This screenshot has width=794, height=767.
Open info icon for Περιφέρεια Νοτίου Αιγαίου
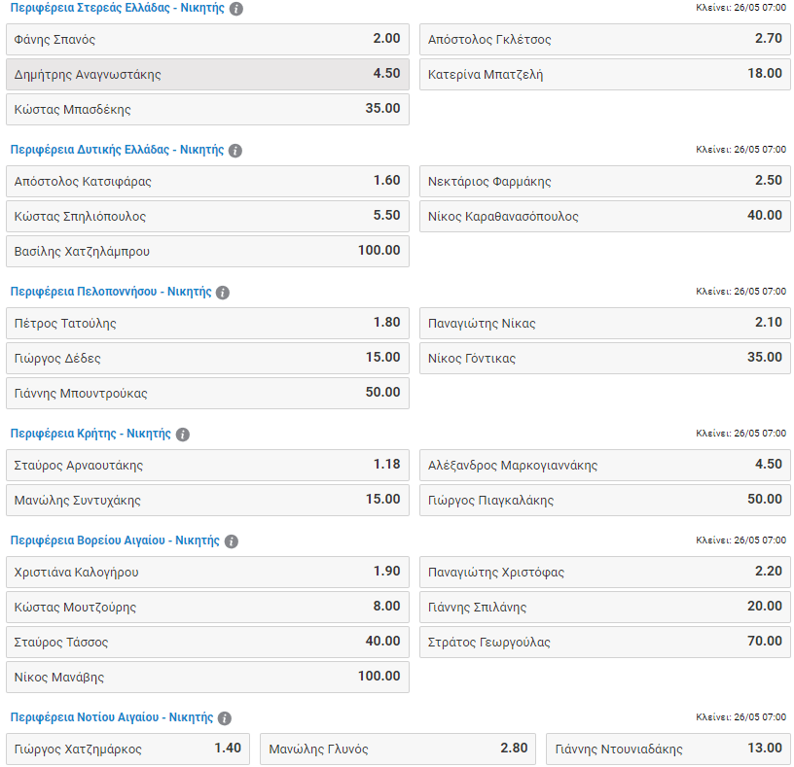pos(225,718)
